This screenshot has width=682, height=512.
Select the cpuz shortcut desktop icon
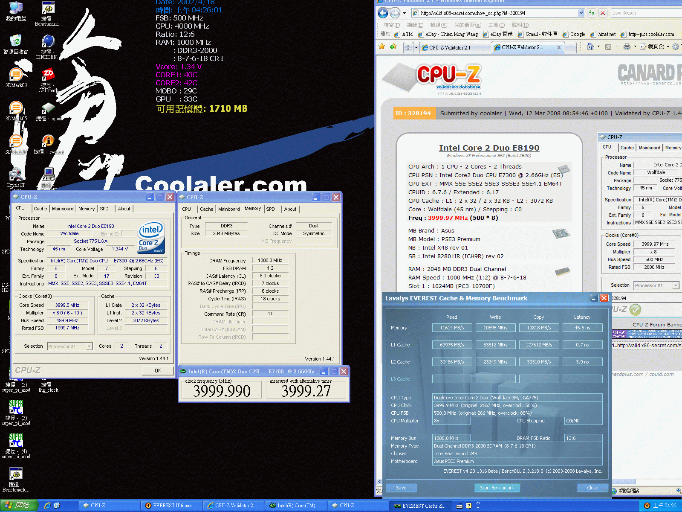pos(48,112)
